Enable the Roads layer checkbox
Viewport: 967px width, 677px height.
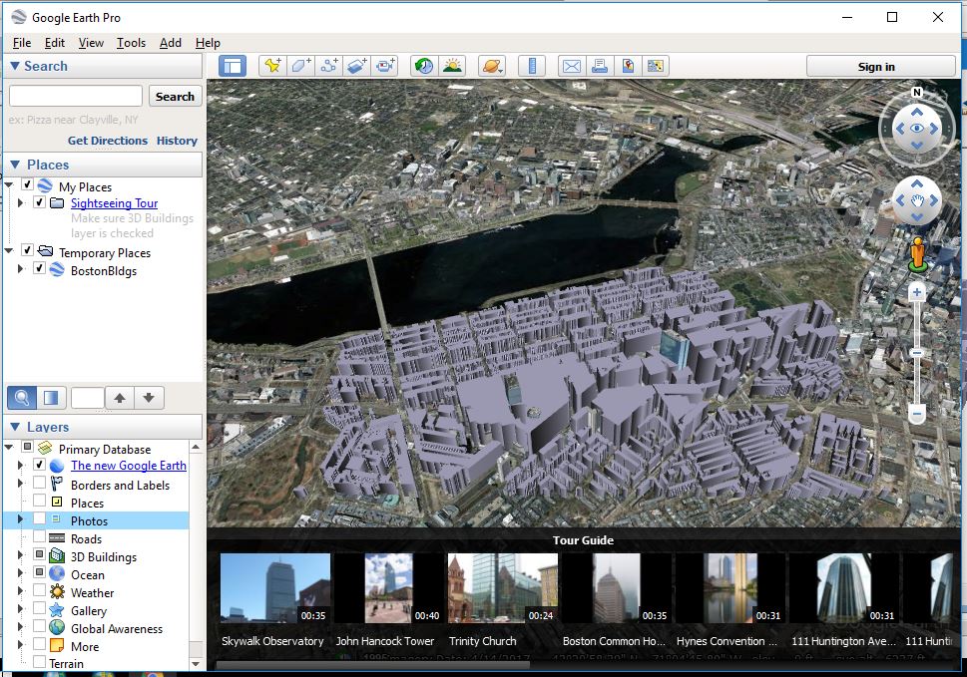40,536
